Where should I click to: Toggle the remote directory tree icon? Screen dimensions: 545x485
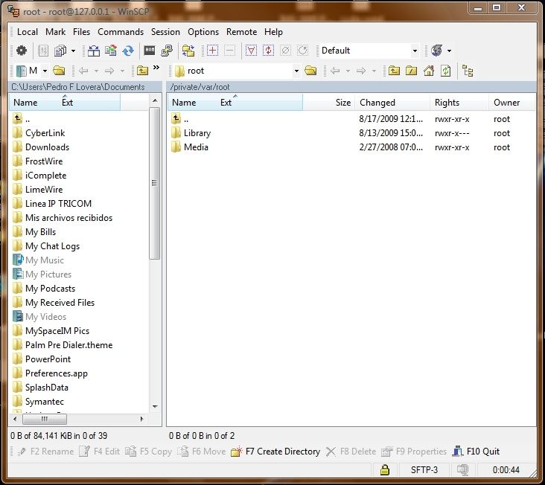coord(468,71)
